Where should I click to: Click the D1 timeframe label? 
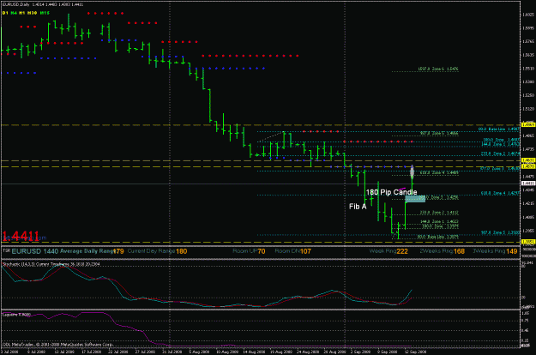(5, 13)
